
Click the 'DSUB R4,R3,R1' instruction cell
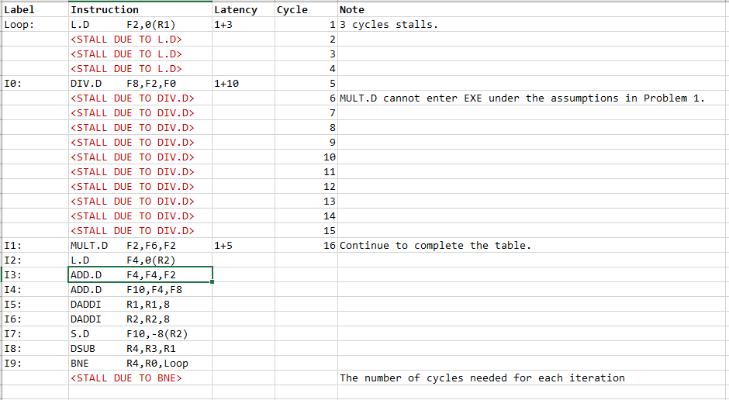(x=140, y=349)
